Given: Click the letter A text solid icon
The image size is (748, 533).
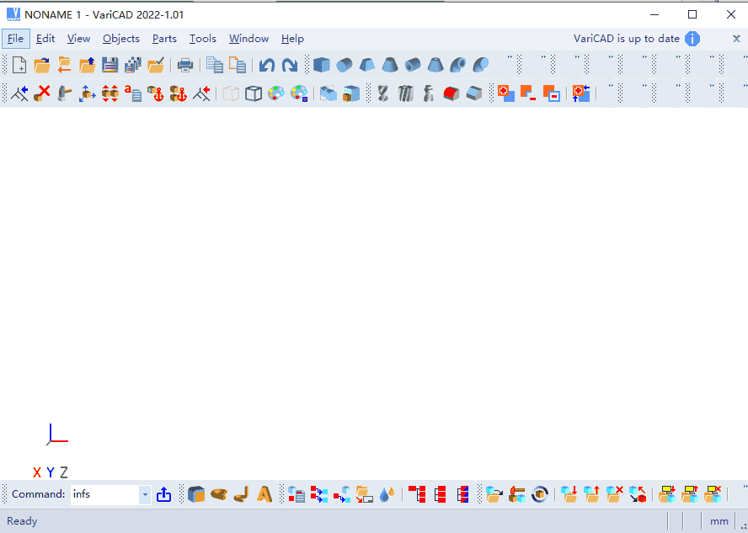Looking at the screenshot, I should 264,494.
